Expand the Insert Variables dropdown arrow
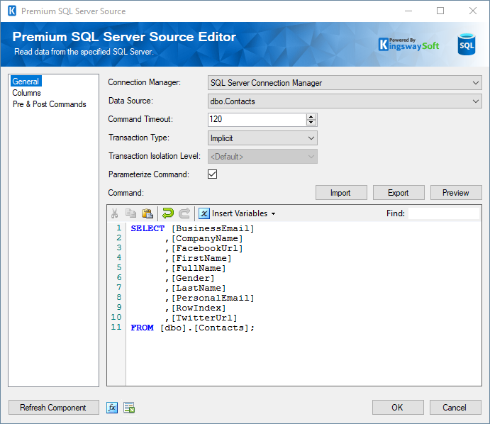Screen dimensions: 490x424 tap(274, 213)
